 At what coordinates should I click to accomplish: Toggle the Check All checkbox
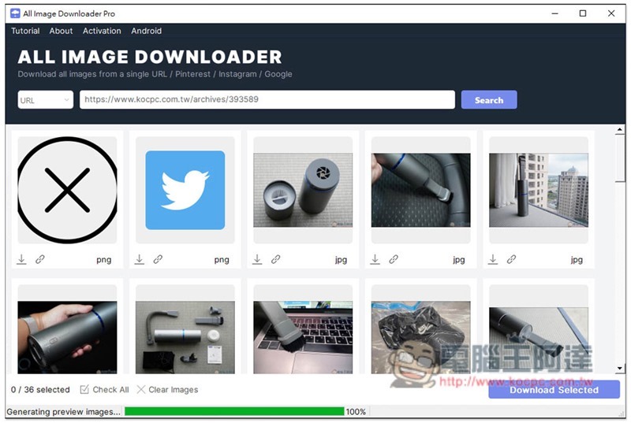point(84,389)
